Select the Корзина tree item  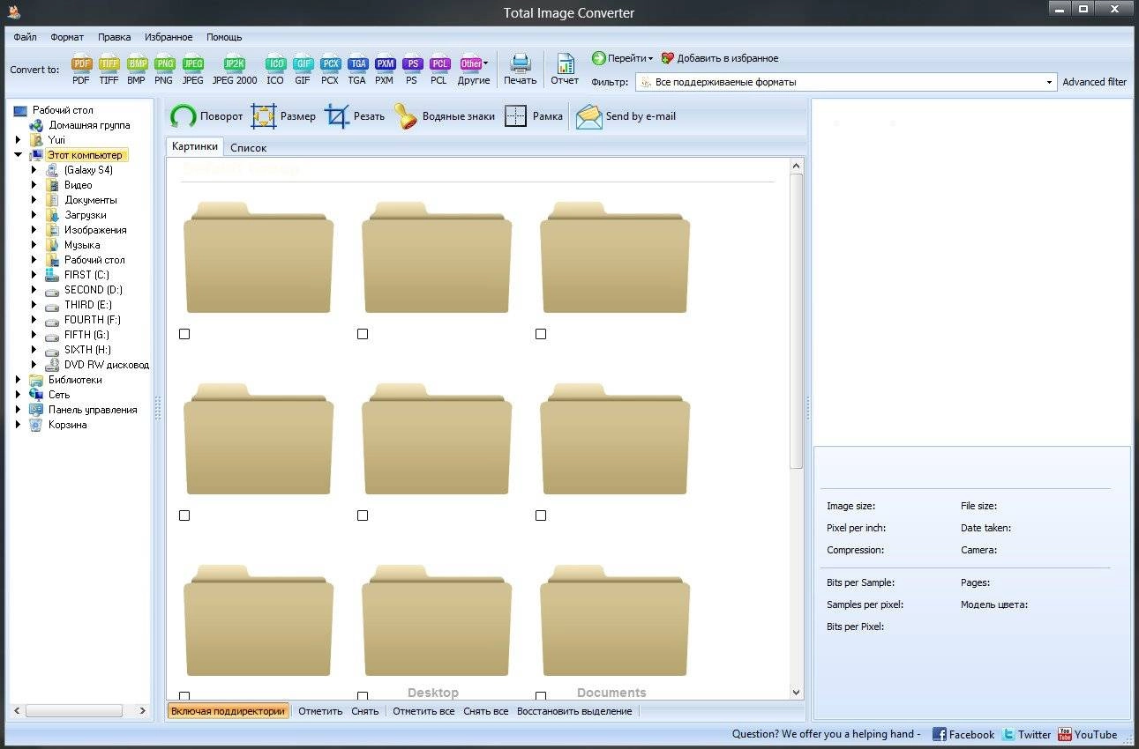click(67, 425)
